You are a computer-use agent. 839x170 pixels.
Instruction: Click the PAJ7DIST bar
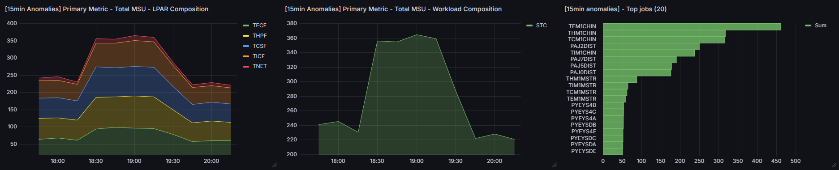point(640,59)
